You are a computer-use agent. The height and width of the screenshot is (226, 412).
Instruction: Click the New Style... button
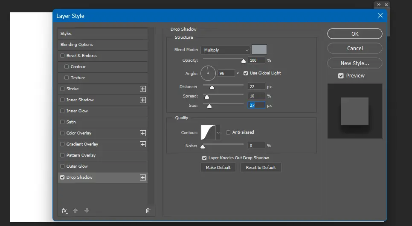(x=355, y=63)
